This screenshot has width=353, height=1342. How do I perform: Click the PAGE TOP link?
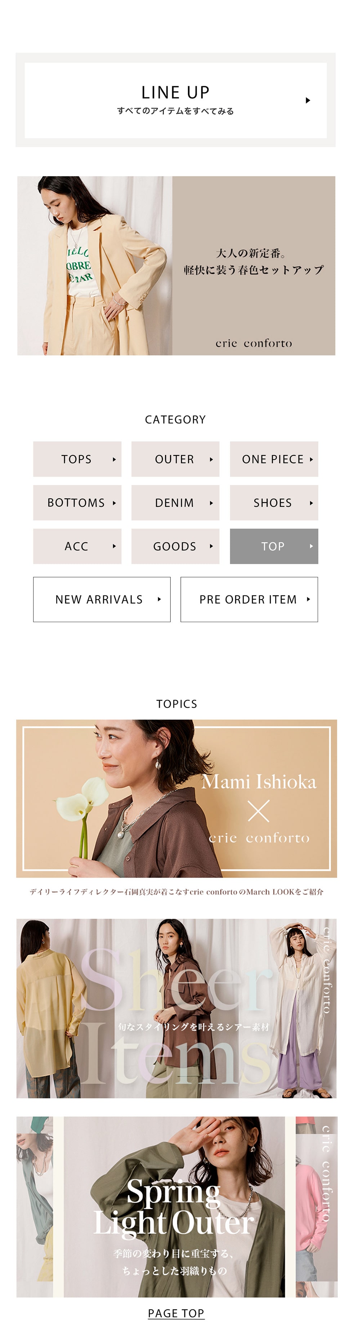[176, 1313]
